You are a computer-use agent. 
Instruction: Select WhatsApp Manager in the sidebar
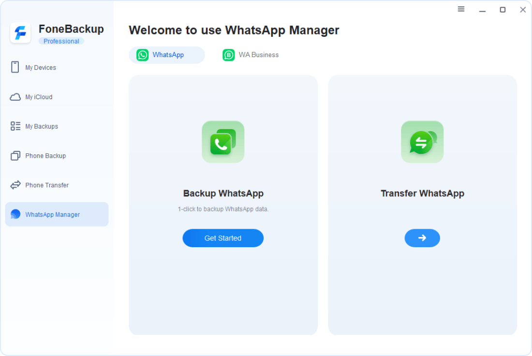pos(57,214)
